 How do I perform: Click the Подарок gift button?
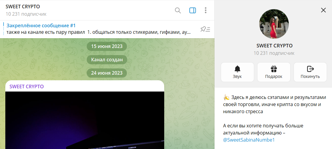point(274,72)
